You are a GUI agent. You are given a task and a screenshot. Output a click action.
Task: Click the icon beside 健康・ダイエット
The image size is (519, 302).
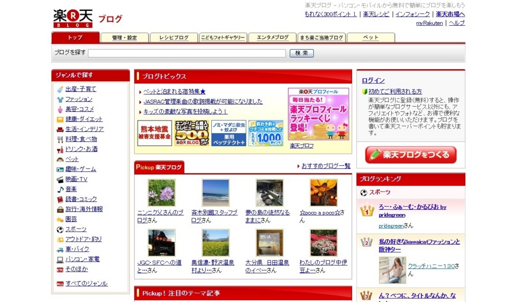(60, 119)
